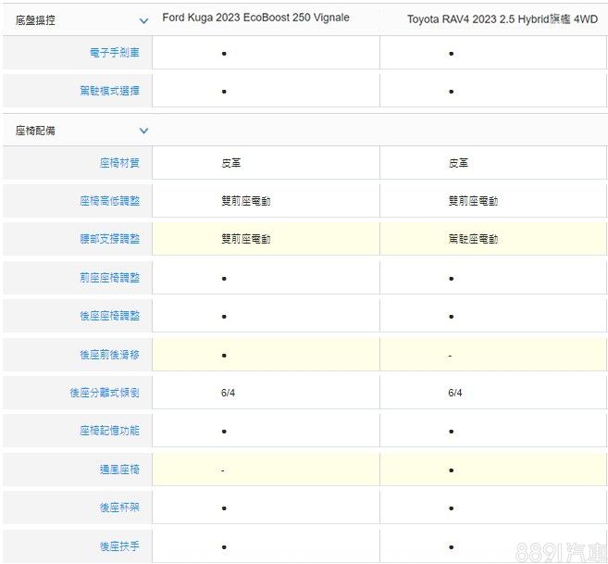Click Ford's 皮革 seat material cell

pos(231,163)
